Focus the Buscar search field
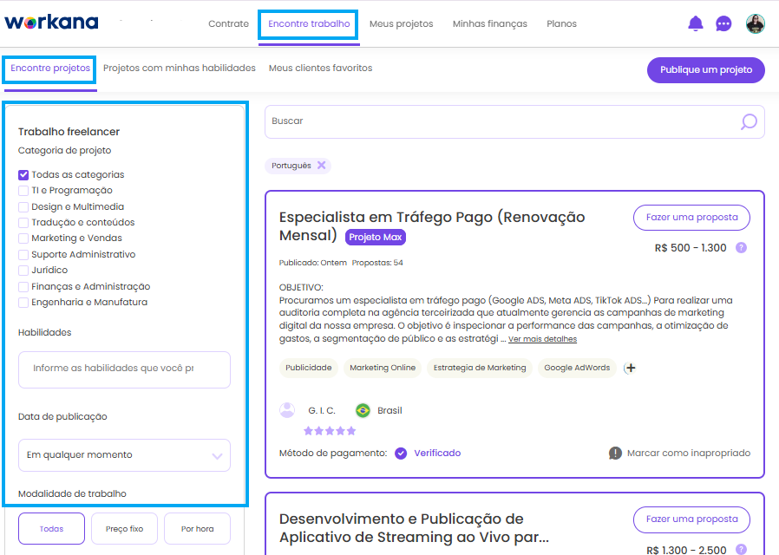Viewport: 779px width, 555px height. (514, 121)
